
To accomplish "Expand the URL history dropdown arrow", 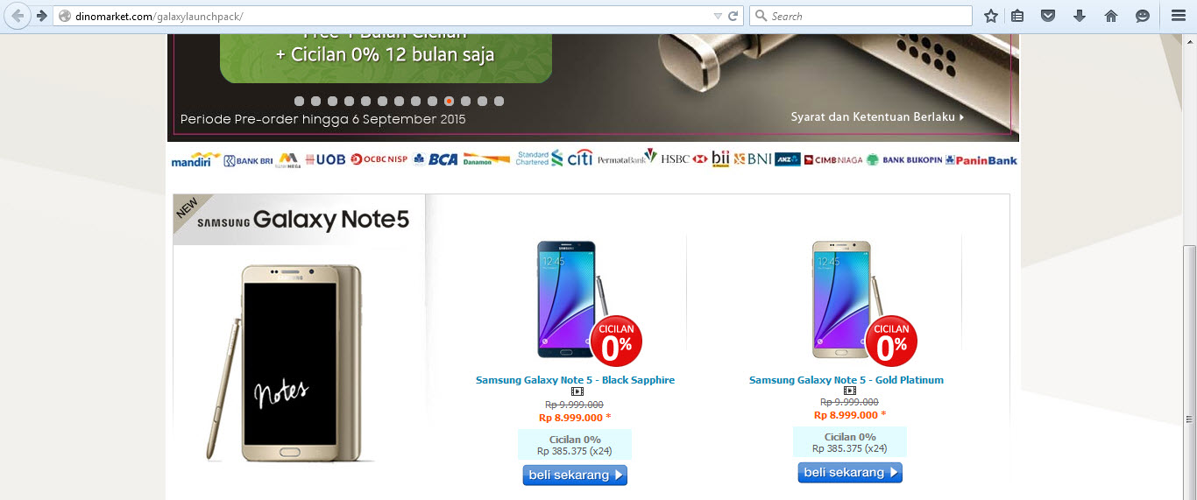I will pos(718,16).
